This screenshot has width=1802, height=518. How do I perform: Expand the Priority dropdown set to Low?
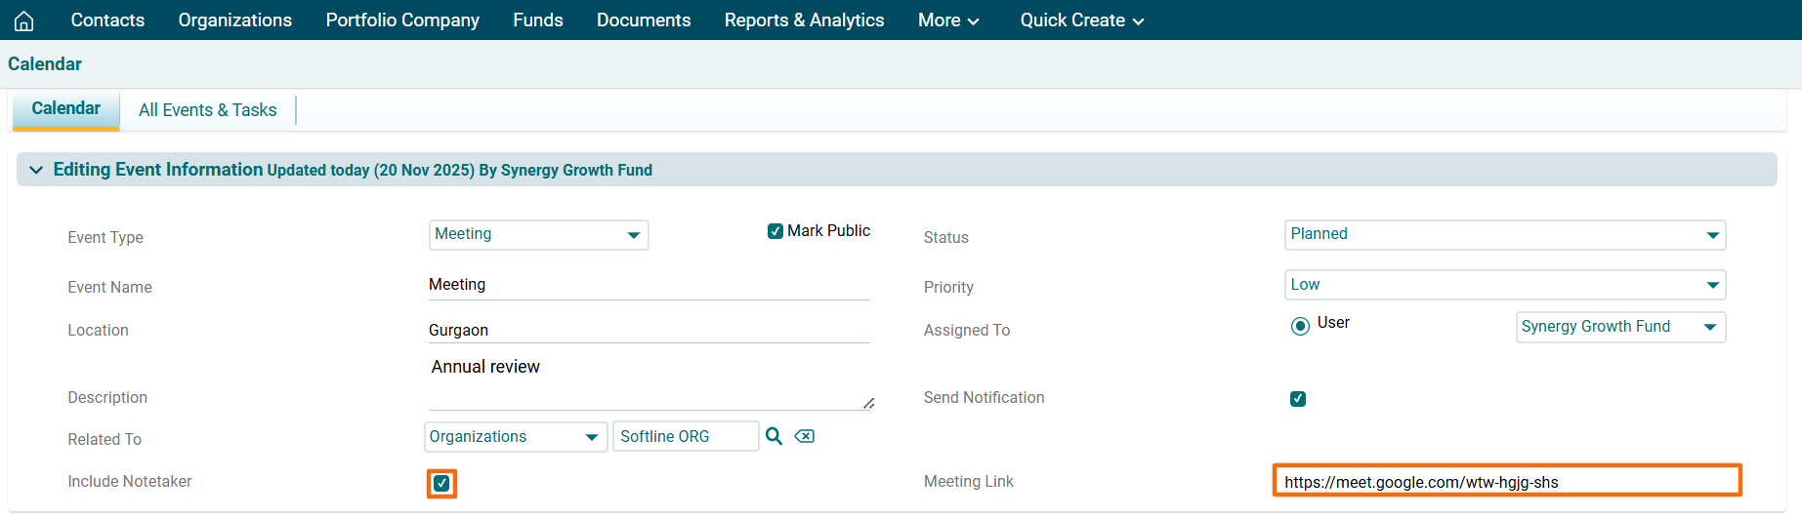1504,285
